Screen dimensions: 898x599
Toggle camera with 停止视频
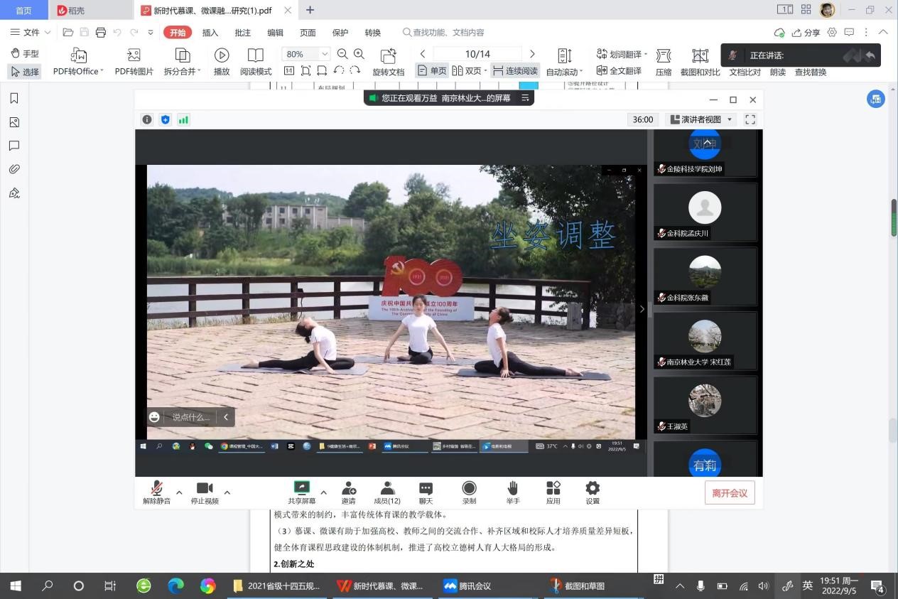coord(205,488)
